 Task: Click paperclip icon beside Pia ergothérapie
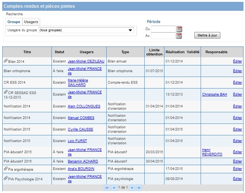6,168
